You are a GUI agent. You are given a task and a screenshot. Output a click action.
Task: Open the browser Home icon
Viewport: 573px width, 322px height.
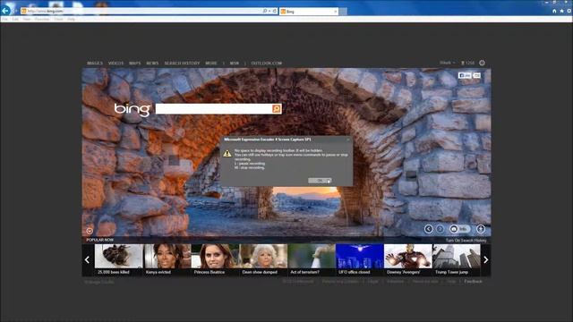click(x=554, y=11)
